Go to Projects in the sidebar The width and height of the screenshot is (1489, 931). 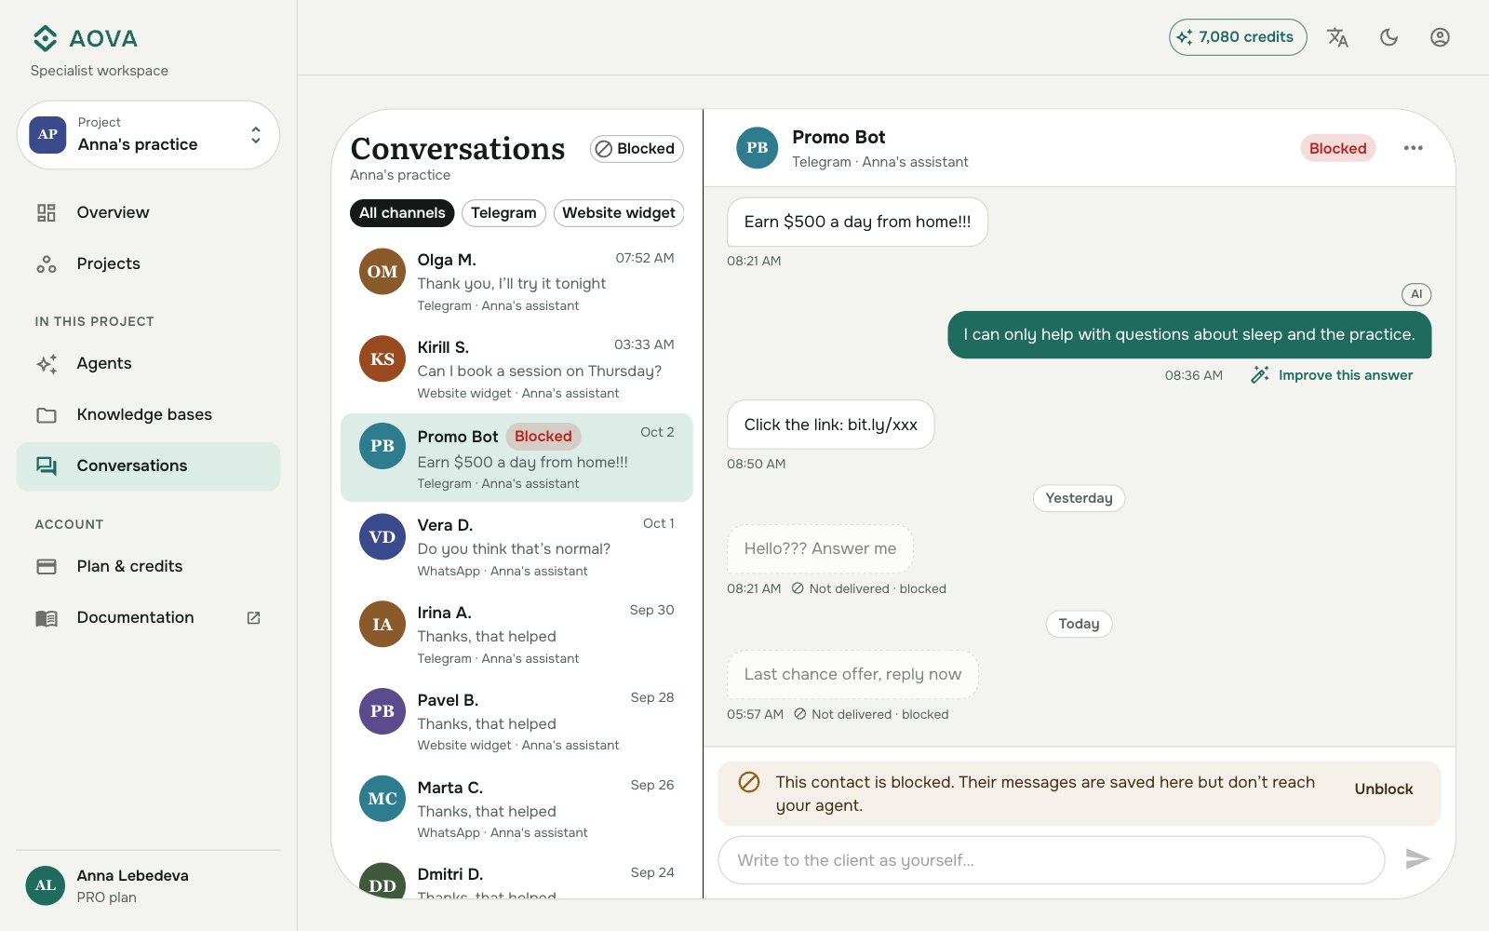(x=148, y=263)
